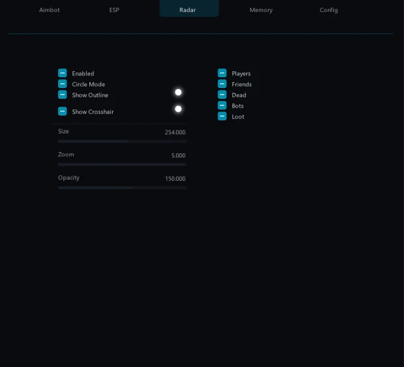This screenshot has height=367, width=404.
Task: Open the Show Outline color picker
Action: 178,92
